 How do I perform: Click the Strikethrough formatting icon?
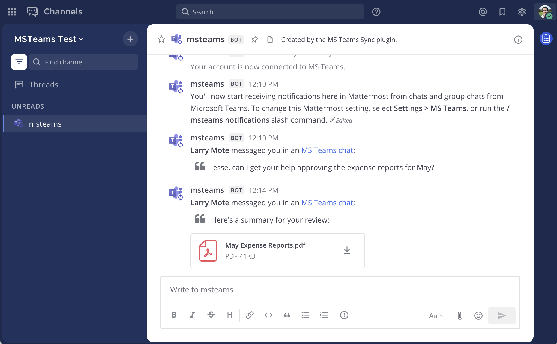pos(211,315)
